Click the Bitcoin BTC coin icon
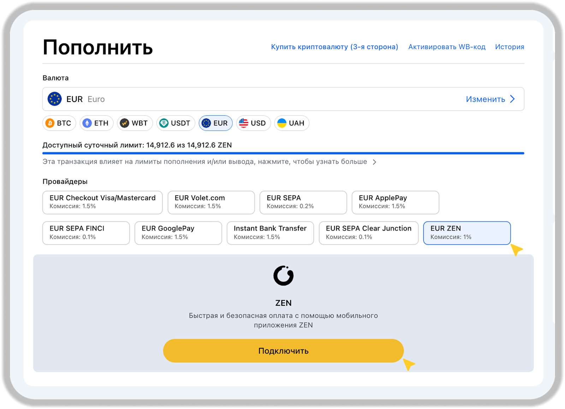Image resolution: width=565 pixels, height=409 pixels. pyautogui.click(x=50, y=123)
